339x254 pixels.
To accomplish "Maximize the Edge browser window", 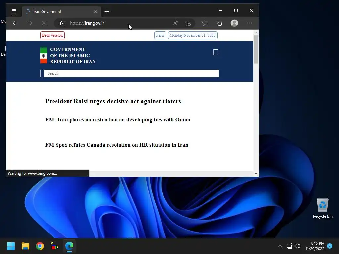I will point(236,10).
